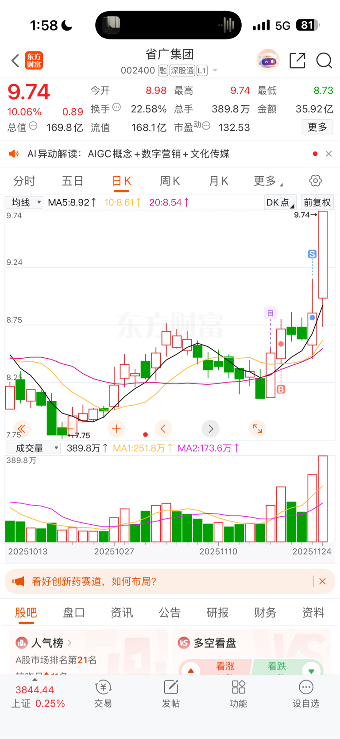Open the AI assistant robot avatar
The width and height of the screenshot is (340, 739).
click(268, 61)
